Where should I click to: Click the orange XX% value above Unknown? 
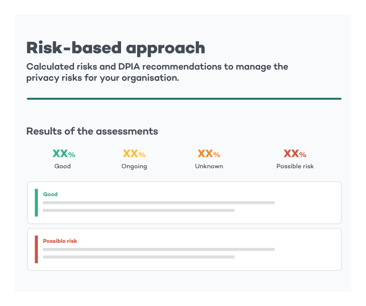point(209,154)
